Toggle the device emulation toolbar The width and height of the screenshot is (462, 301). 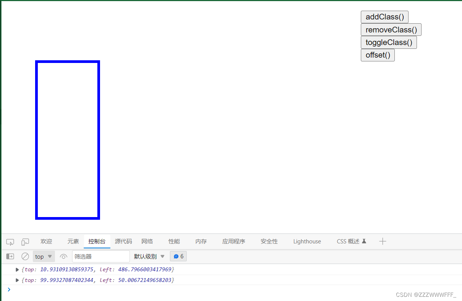click(25, 241)
